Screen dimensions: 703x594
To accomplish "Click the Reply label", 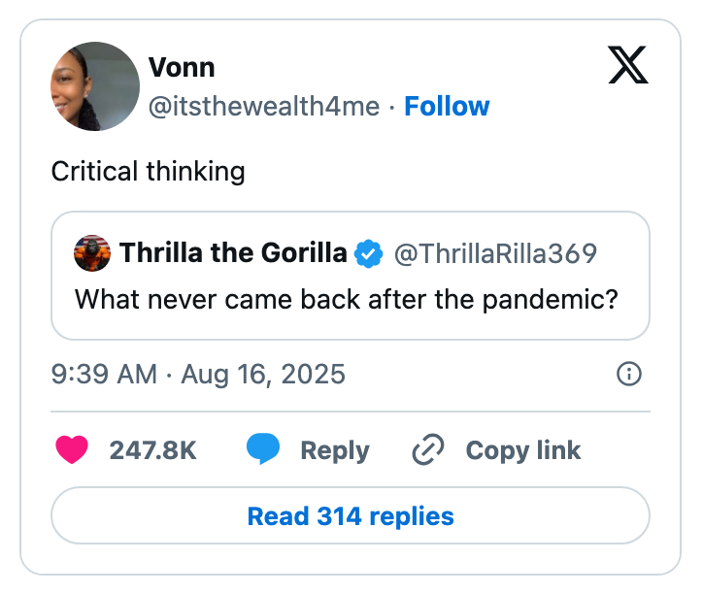I will click(x=334, y=450).
